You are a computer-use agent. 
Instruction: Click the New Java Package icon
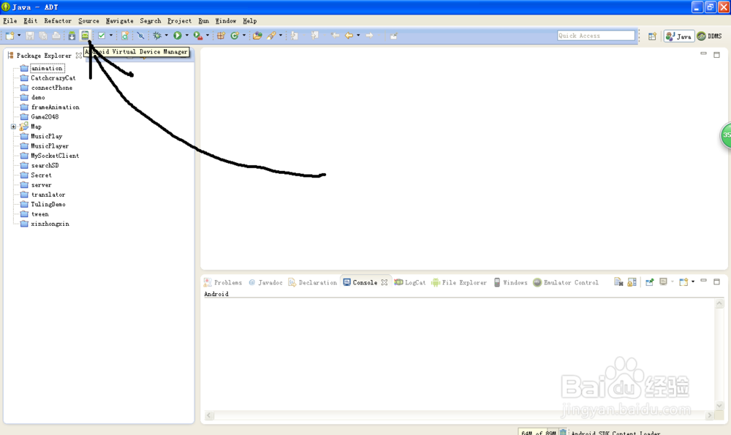tap(221, 35)
